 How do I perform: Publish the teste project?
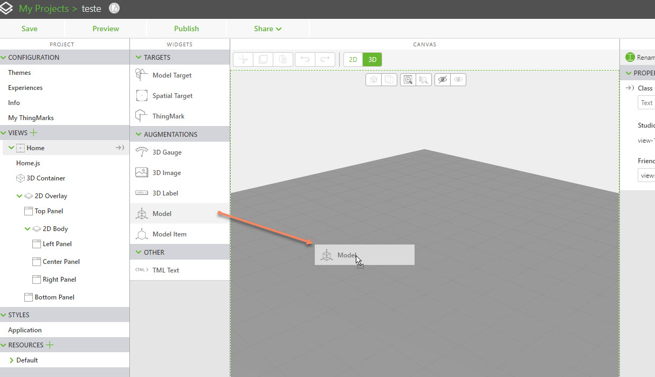click(186, 28)
